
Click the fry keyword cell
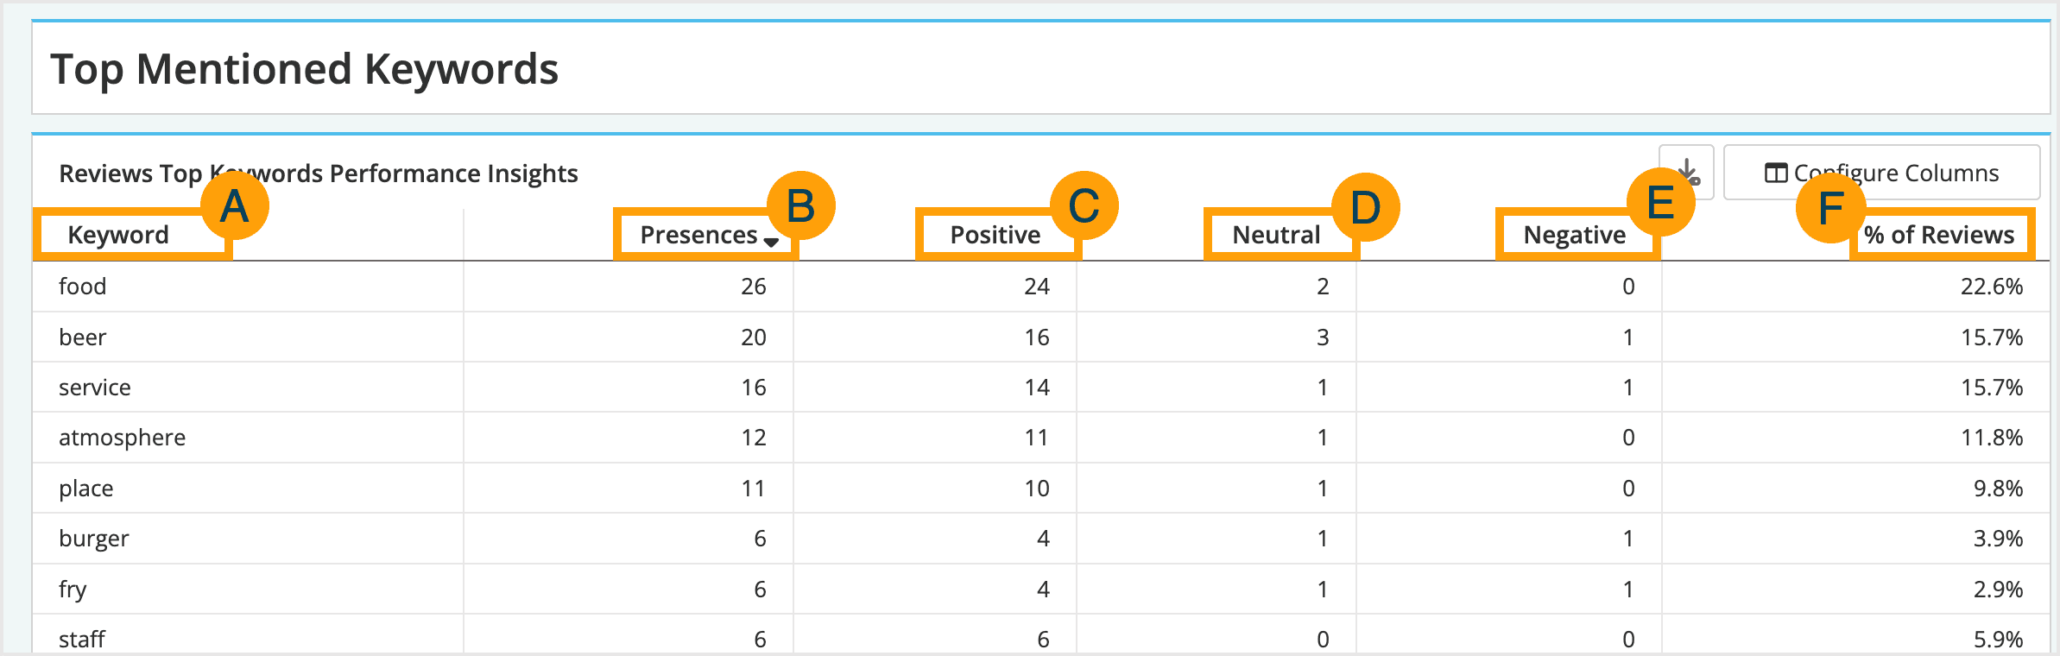click(73, 590)
